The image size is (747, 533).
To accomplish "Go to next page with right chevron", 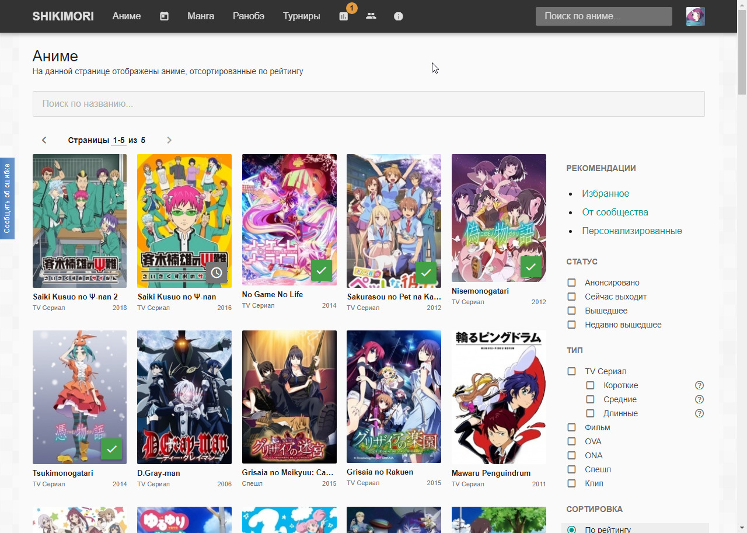I will click(x=169, y=140).
